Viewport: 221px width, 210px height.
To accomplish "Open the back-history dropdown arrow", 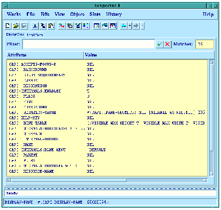I will [x=130, y=26].
